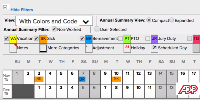Select the SK entry on November 3

pyautogui.click(x=39, y=79)
